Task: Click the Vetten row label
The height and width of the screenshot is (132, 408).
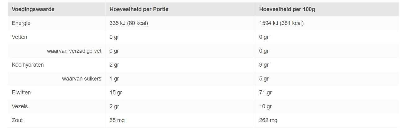Action: [x=20, y=37]
